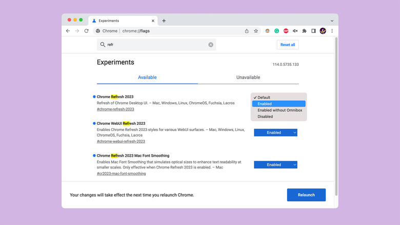The width and height of the screenshot is (400, 225).
Task: Click the blue dot beside Mac Font Smoothing flag
Action: coord(94,156)
